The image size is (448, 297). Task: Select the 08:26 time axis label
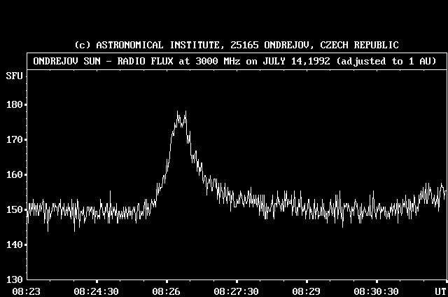167,291
